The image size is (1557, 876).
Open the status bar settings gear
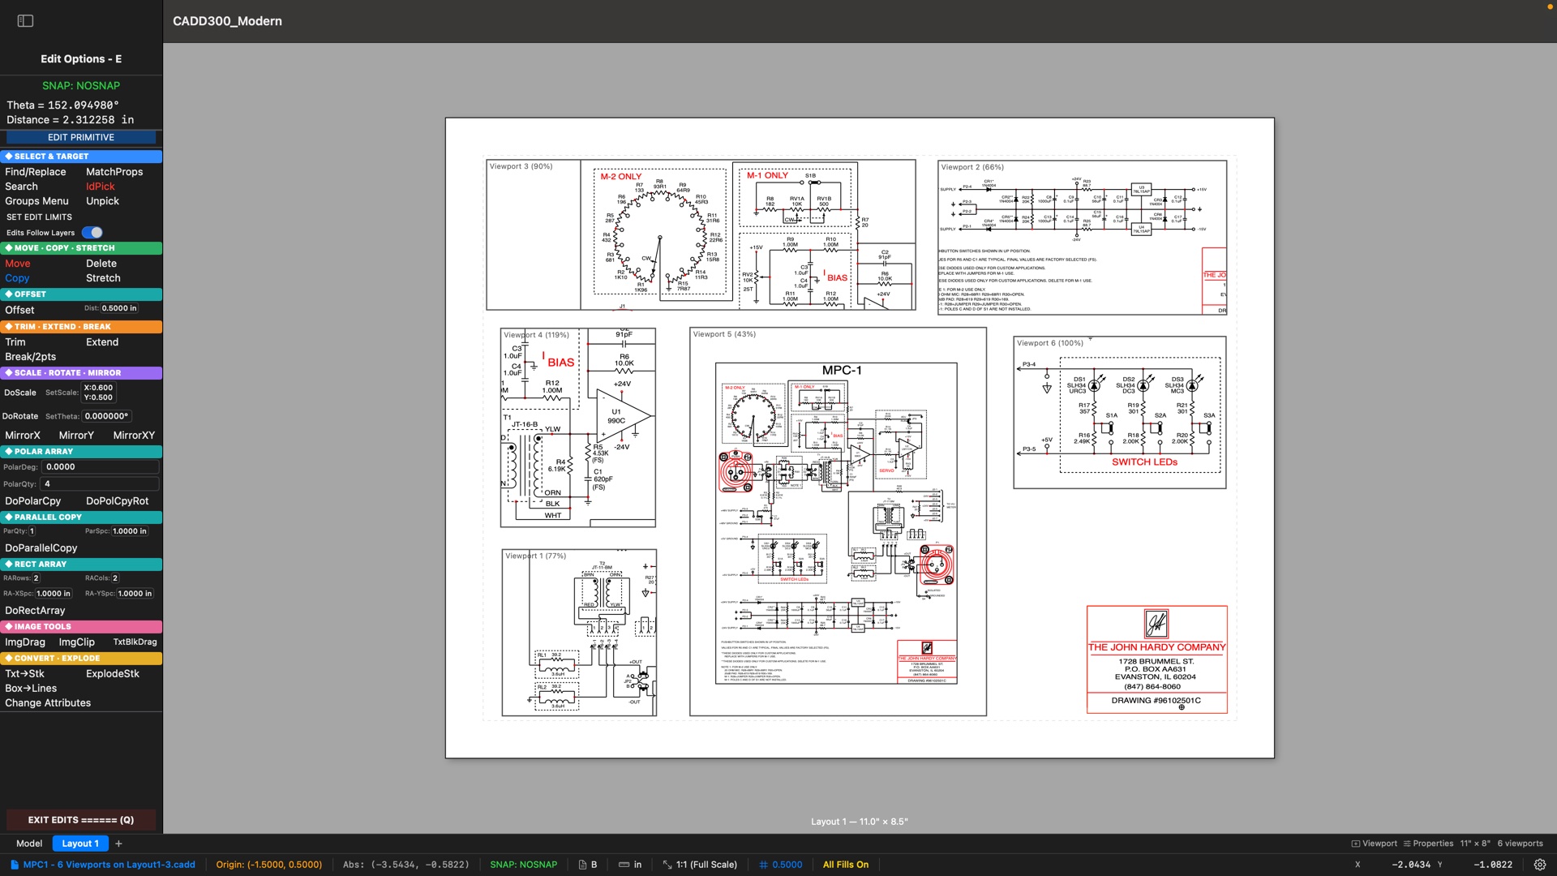coord(1539,865)
